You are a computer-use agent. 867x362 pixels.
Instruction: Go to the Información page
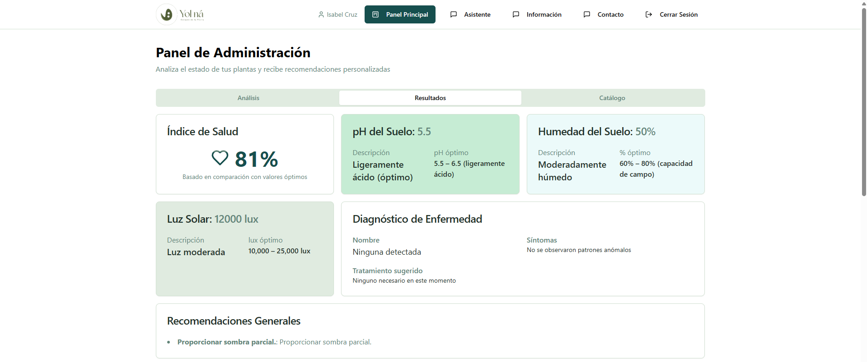(544, 14)
